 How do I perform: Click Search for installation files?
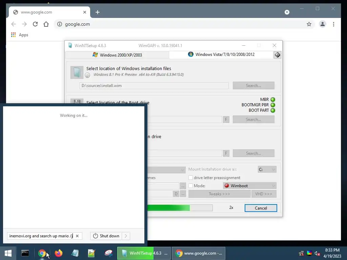coord(253,86)
